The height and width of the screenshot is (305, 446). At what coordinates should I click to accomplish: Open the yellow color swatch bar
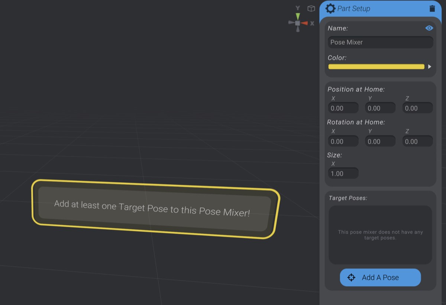[376, 67]
